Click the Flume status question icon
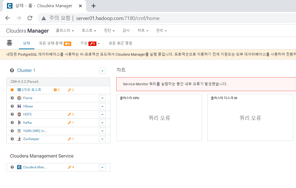 [x=12, y=98]
